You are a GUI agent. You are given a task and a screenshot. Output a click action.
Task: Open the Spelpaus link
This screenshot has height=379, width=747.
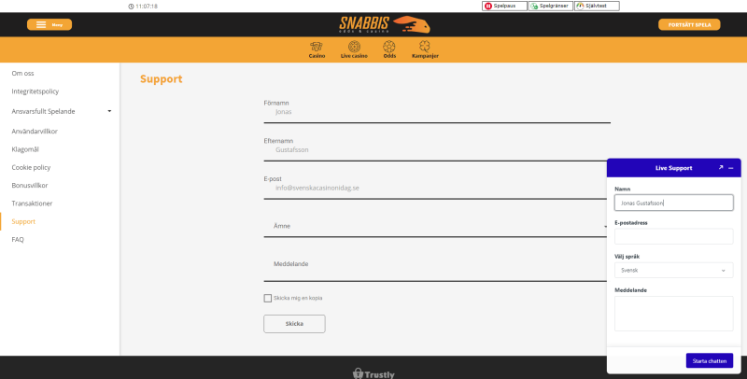504,6
